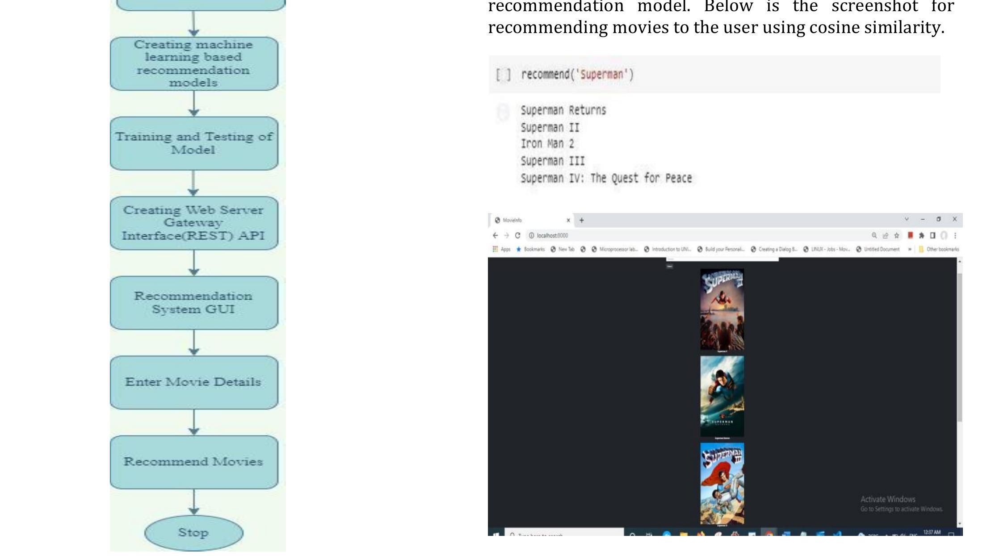Image resolution: width=987 pixels, height=556 pixels.
Task: Open the Extensions puzzle-piece menu
Action: pyautogui.click(x=921, y=235)
